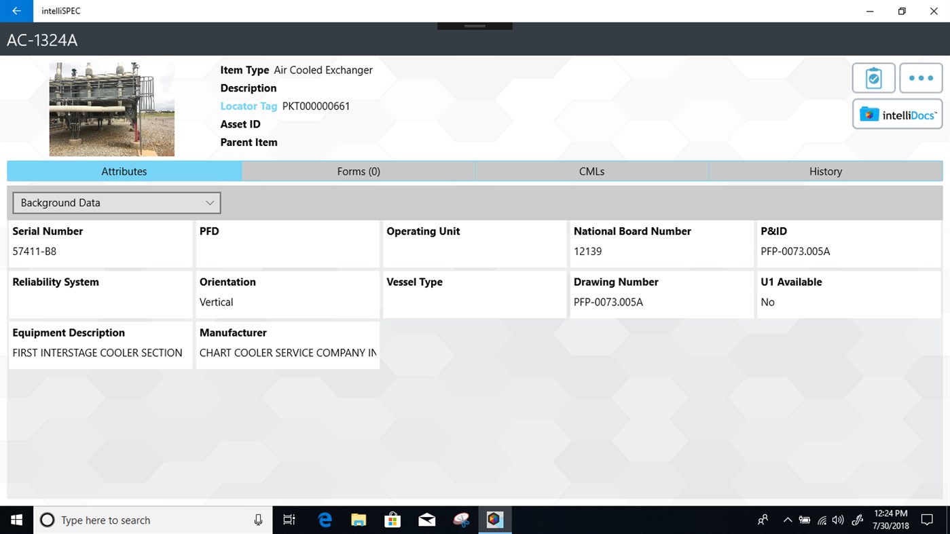Open Task View from the taskbar

click(289, 520)
